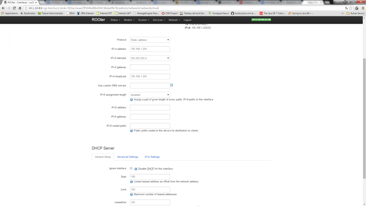Click the Logout link
Screen dimensions: 366x206
click(188, 20)
